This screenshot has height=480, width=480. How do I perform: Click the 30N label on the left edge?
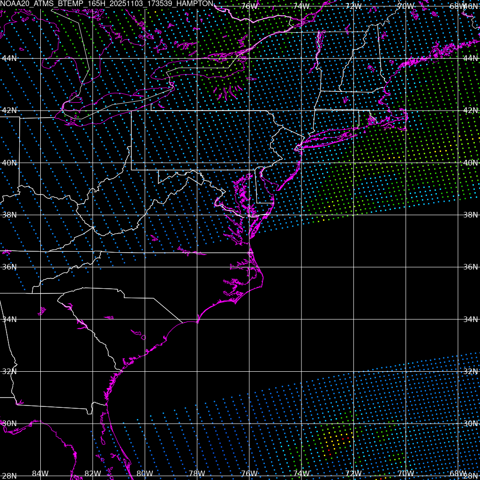(9, 423)
